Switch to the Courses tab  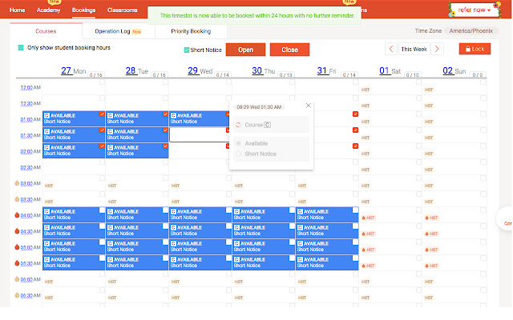coord(46,31)
